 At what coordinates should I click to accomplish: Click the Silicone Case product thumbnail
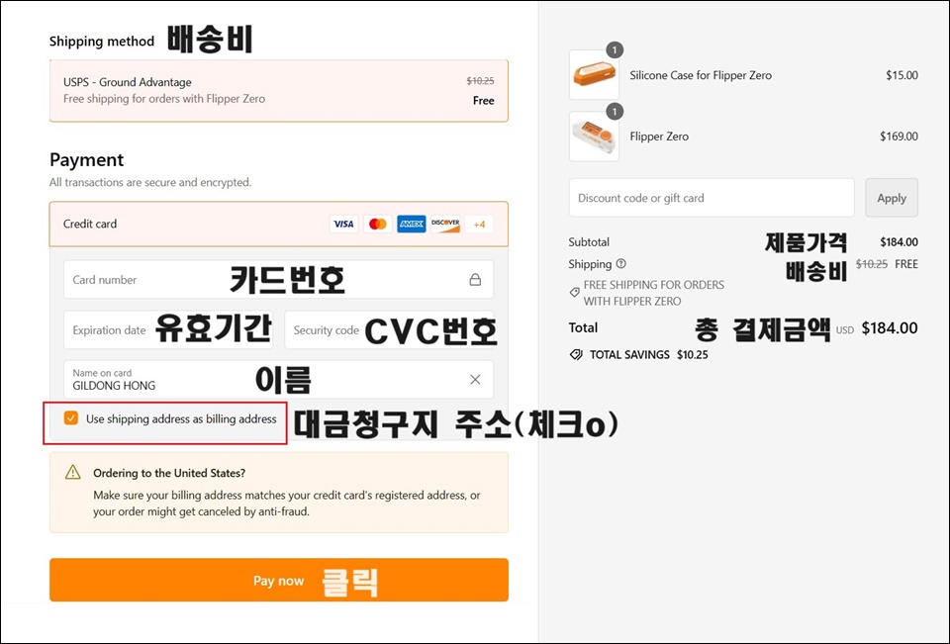coord(594,75)
